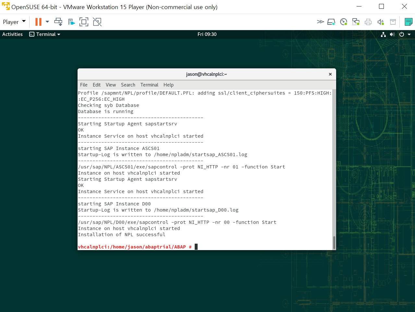
Task: Click the VMware Workstation window title icon
Action: (x=6, y=6)
